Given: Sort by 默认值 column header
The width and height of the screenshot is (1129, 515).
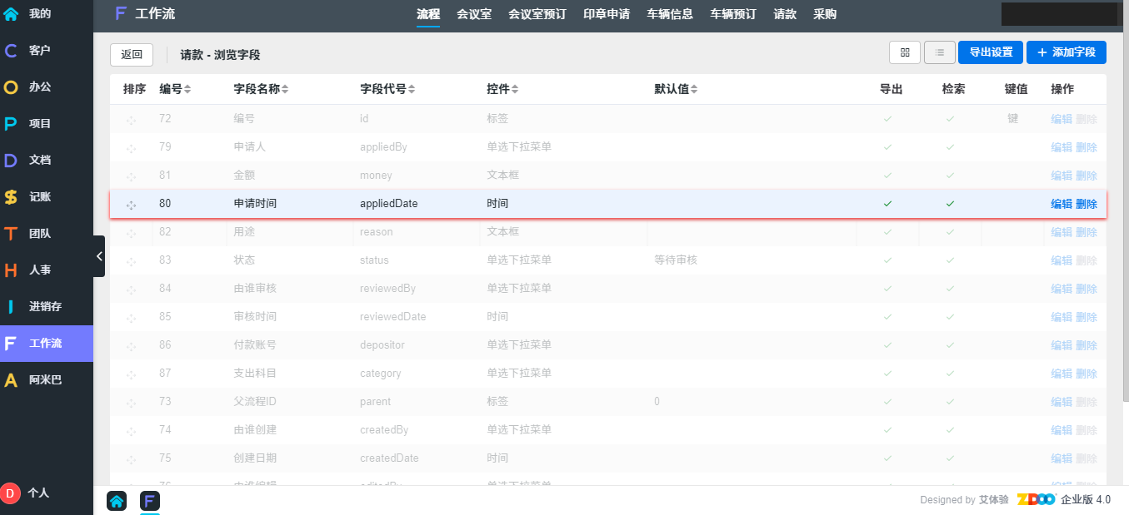Looking at the screenshot, I should click(x=676, y=89).
